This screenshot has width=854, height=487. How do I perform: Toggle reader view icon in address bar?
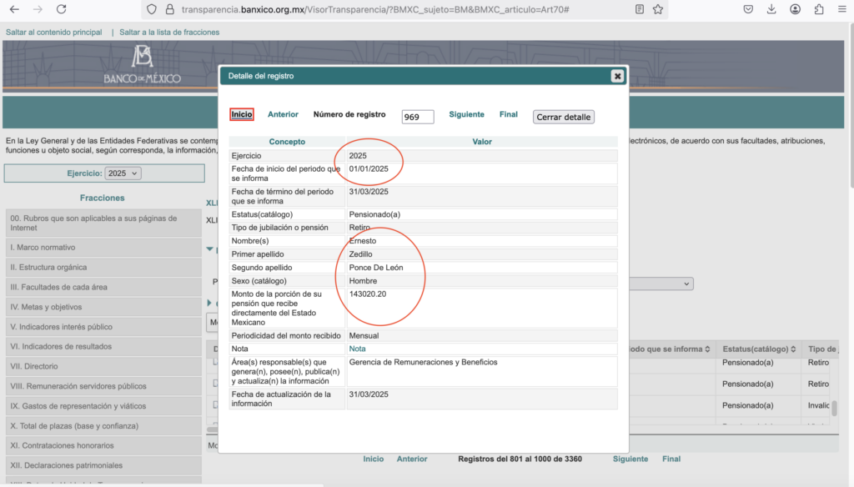(x=639, y=9)
